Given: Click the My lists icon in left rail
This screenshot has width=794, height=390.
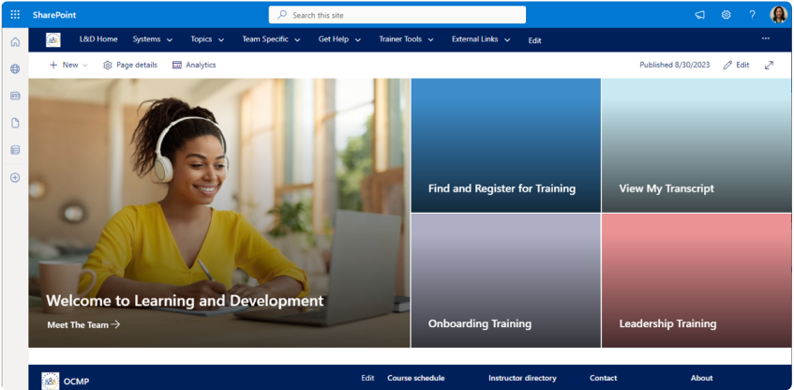Looking at the screenshot, I should (15, 150).
